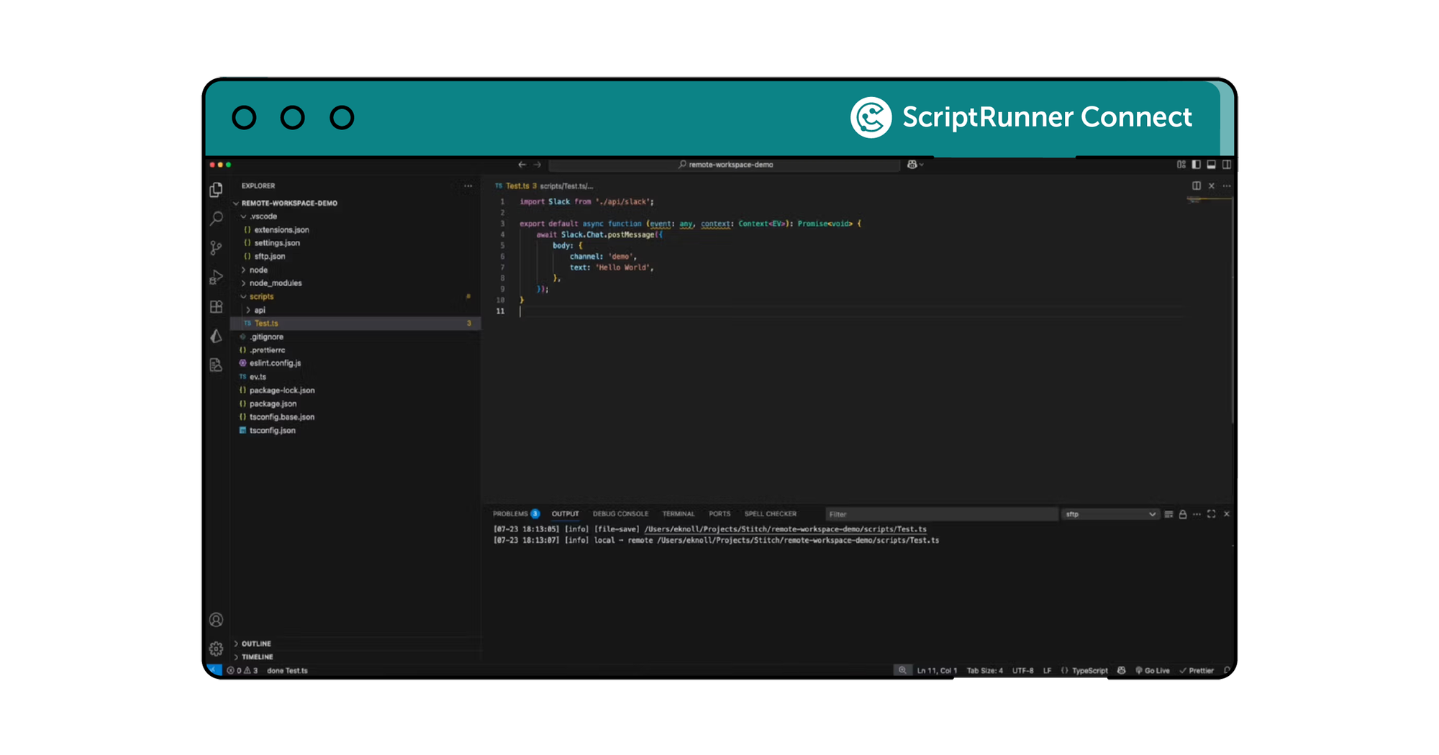Screen dimensions: 1439x755
Task: Click the TypeScript language mode indicator
Action: pyautogui.click(x=1089, y=670)
